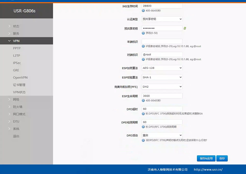Click the 保存&应用 button
Image resolution: width=246 pixels, height=174 pixels.
tap(206, 158)
